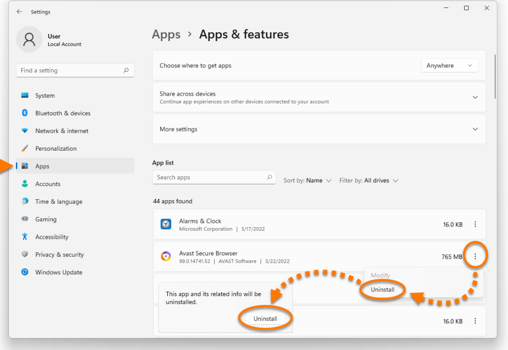Screen dimensions: 508x350
Task: Click the three-dot menu for Avast Secure Browser
Action: (x=475, y=256)
